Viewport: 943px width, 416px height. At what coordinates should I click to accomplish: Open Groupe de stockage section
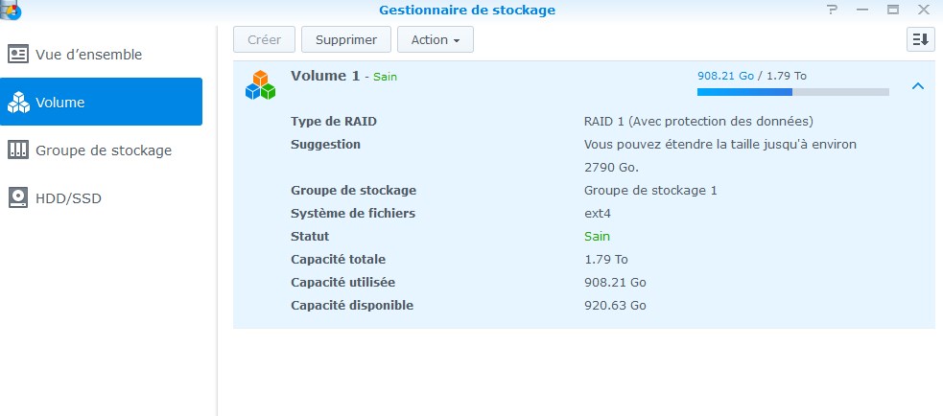coord(101,150)
